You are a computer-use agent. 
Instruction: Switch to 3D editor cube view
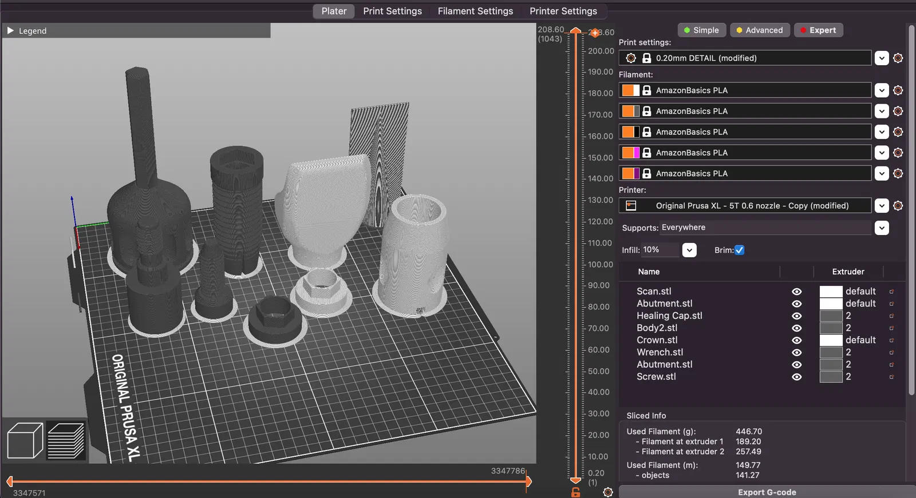[x=25, y=440]
